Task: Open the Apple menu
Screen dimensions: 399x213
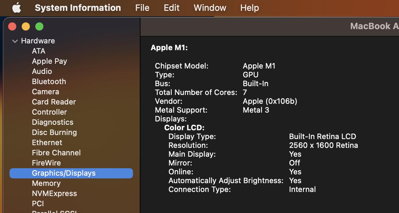Action: (17, 8)
